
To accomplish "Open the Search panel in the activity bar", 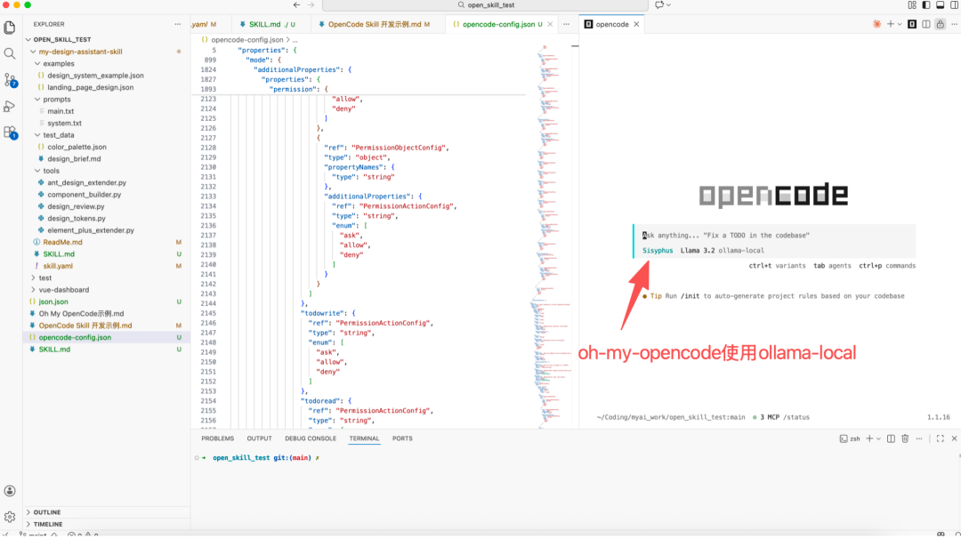I will [9, 53].
